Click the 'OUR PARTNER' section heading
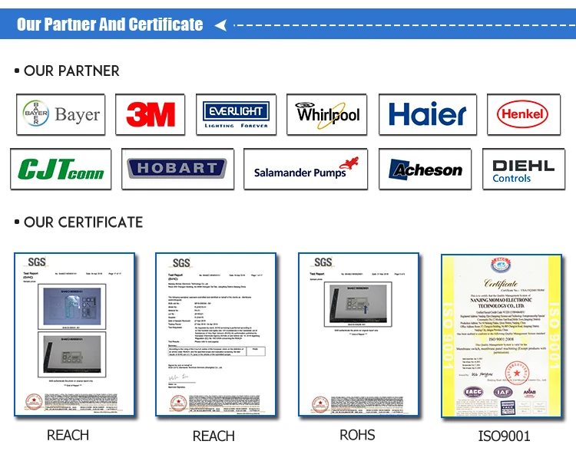 click(x=71, y=71)
